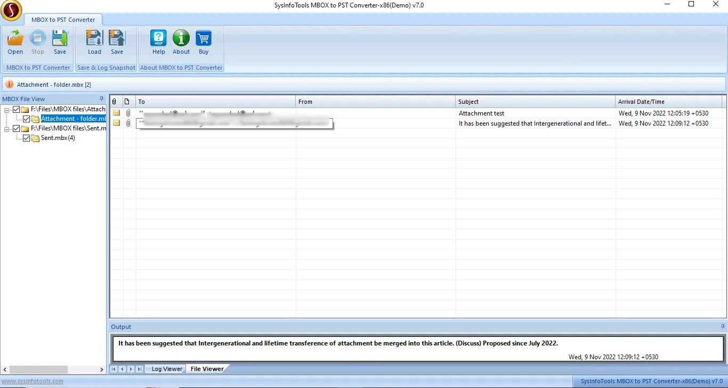728x388 pixels.
Task: Click the orange info icon beside Attachment - folder.mbx [2]
Action: click(10, 85)
